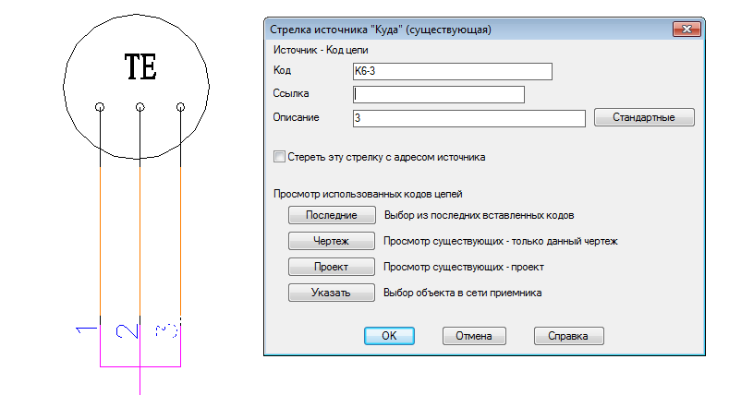Click the Последние button
Screen dimensions: 729x395
click(x=332, y=215)
